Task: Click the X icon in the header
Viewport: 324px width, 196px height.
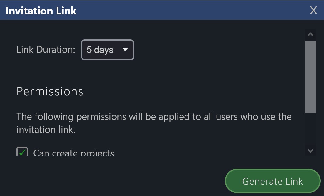Action: (313, 11)
